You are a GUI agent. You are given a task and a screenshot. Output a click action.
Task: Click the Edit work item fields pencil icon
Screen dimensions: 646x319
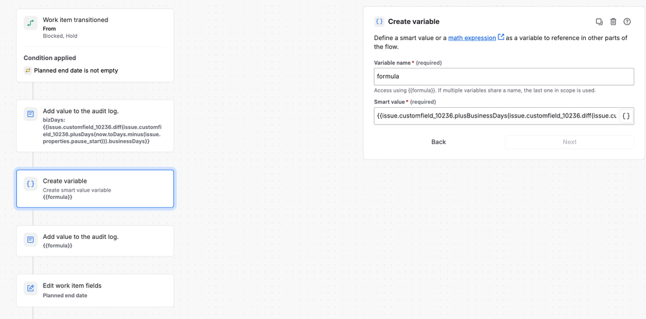click(x=30, y=288)
